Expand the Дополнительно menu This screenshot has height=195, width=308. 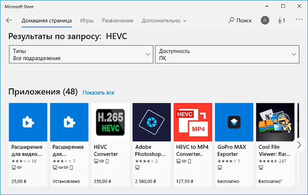(164, 21)
